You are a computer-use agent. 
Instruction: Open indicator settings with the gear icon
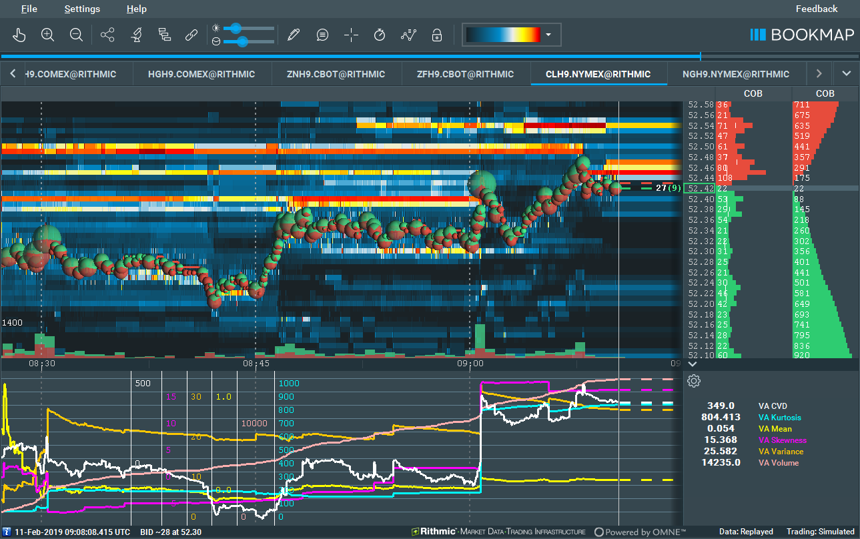[x=693, y=381]
